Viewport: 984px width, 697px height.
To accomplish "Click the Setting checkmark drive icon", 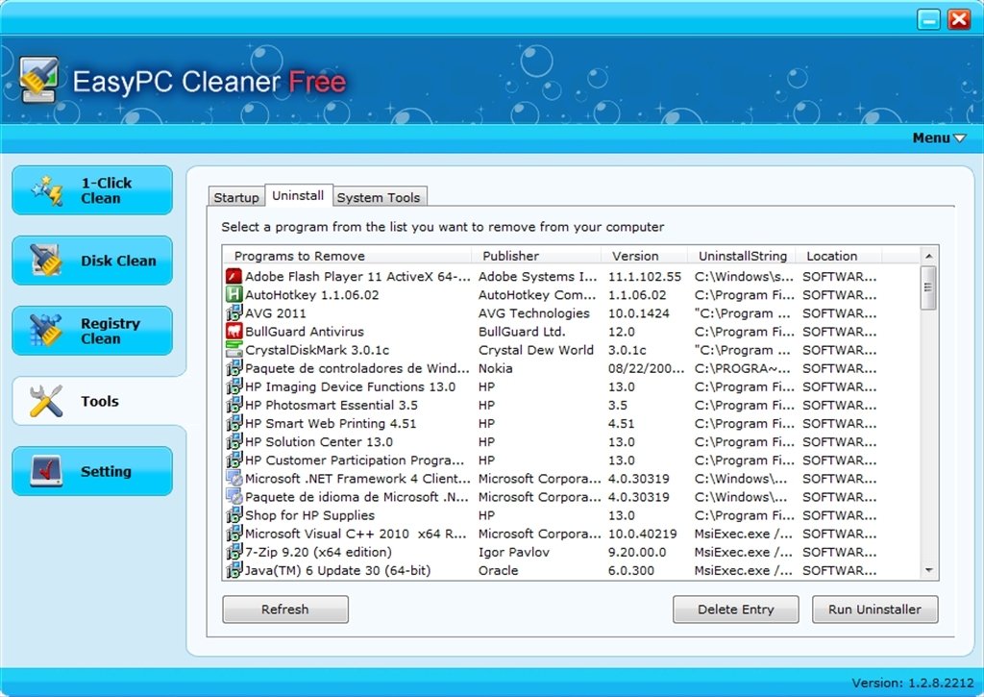I will coord(46,471).
